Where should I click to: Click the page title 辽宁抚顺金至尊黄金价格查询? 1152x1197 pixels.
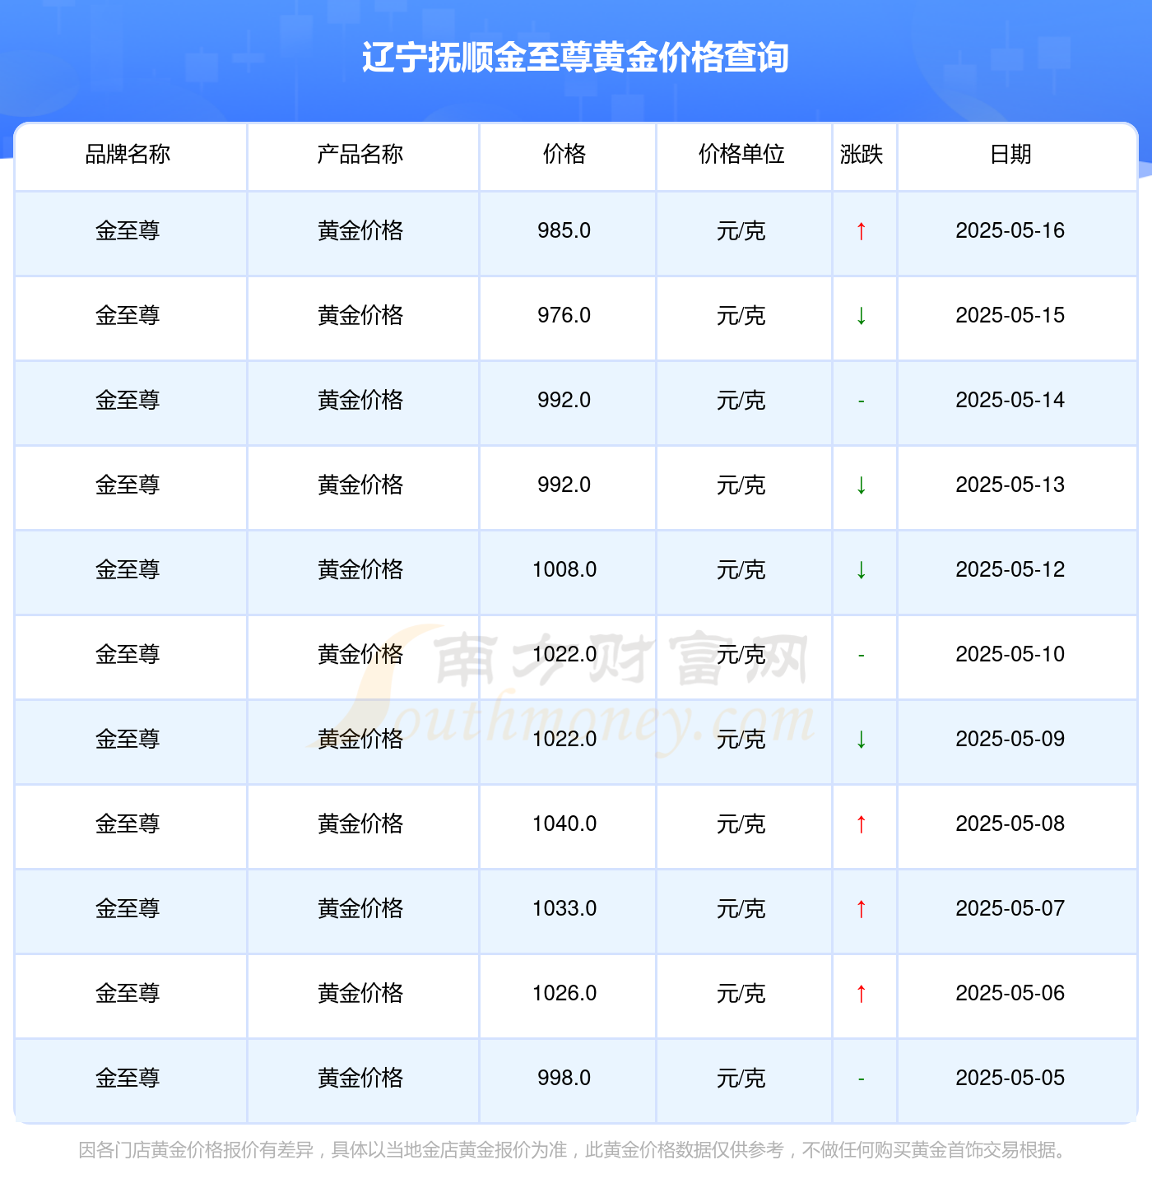point(575,58)
